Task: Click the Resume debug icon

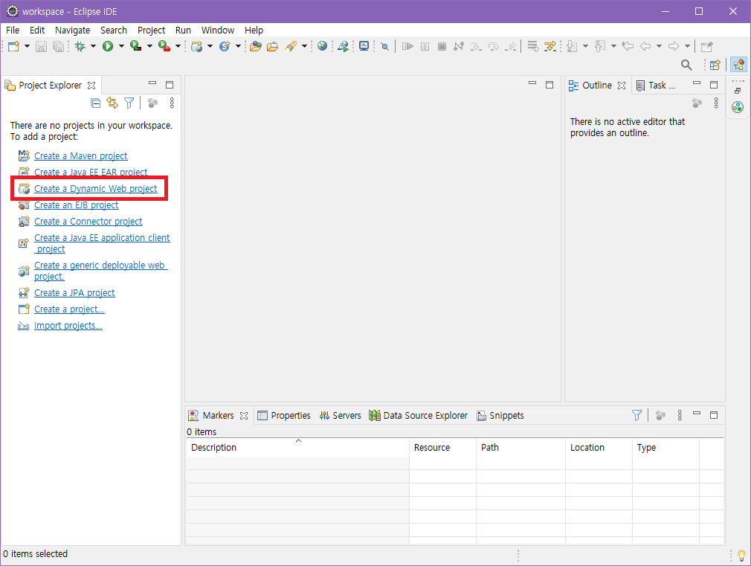Action: (407, 47)
